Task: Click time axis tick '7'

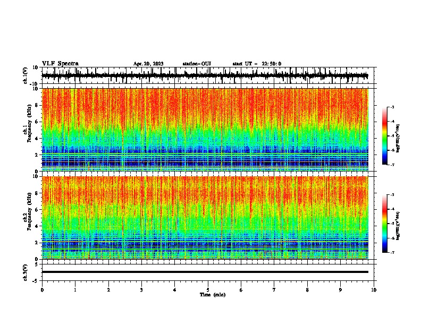Action: [274, 290]
